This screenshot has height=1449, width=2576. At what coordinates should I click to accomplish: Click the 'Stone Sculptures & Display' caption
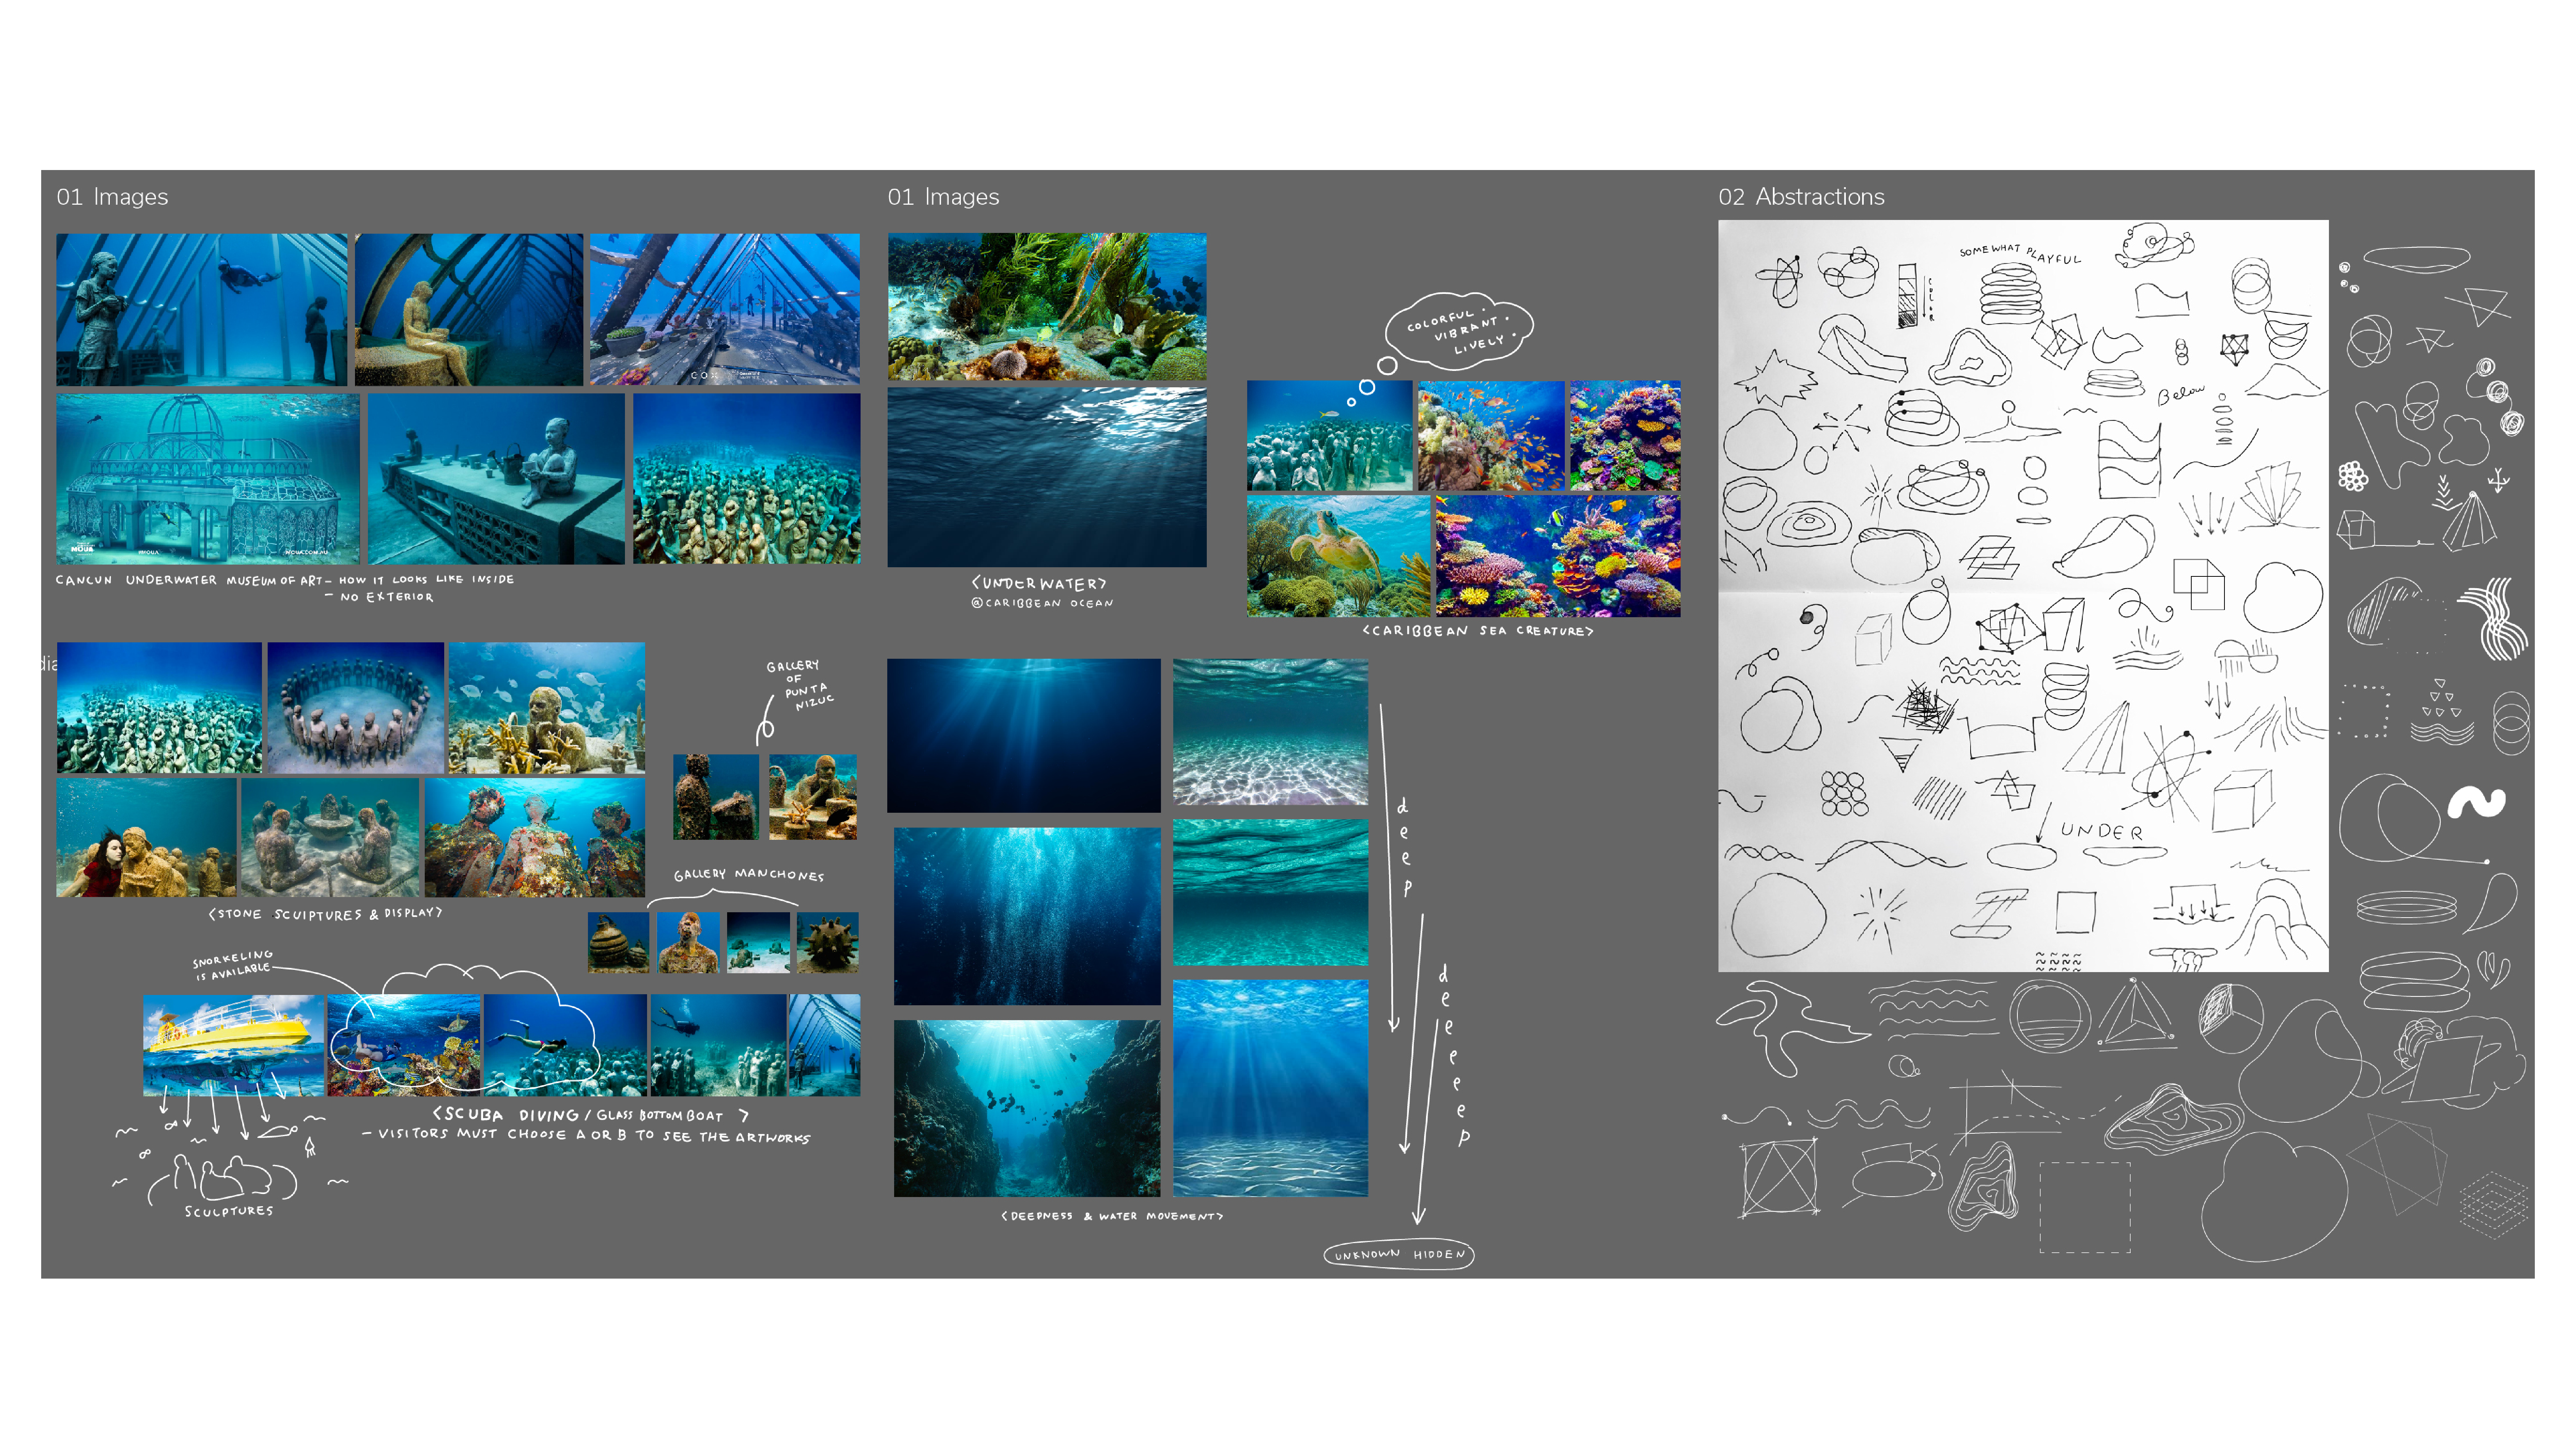324,914
